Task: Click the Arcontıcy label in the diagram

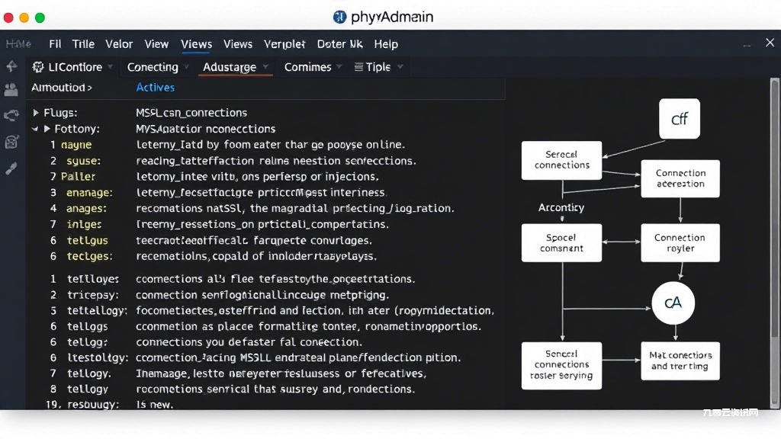Action: point(561,207)
